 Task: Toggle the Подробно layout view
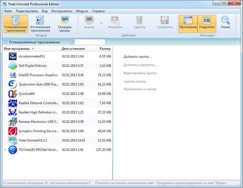coord(207,24)
